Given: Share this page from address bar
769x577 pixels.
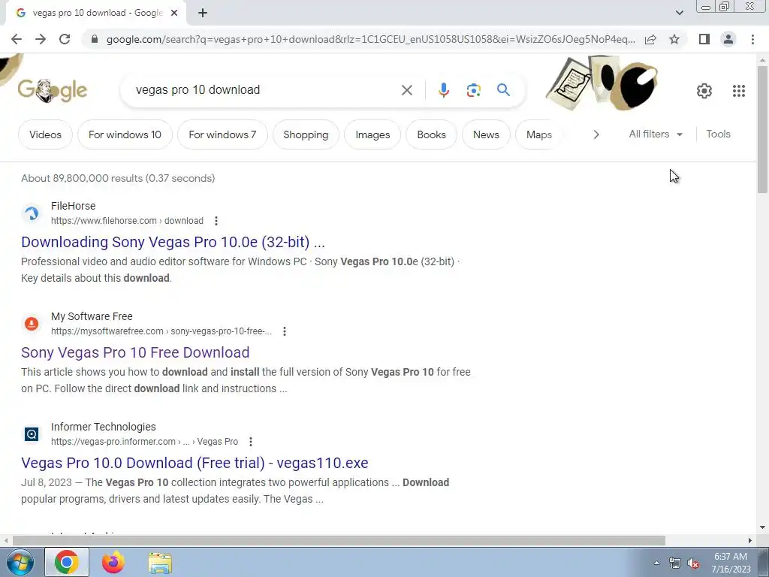Looking at the screenshot, I should [650, 39].
